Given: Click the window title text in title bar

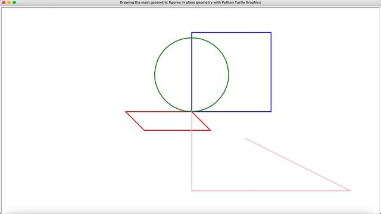Looking at the screenshot, I should (x=190, y=2).
